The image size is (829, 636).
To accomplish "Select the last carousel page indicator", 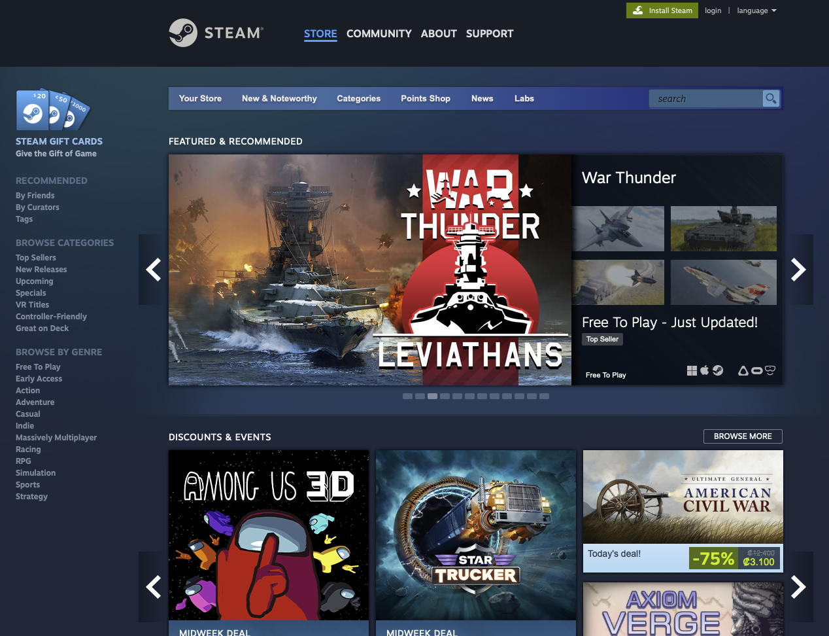I will point(544,396).
